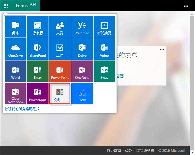Launch the SharePoint tile

[38, 49]
